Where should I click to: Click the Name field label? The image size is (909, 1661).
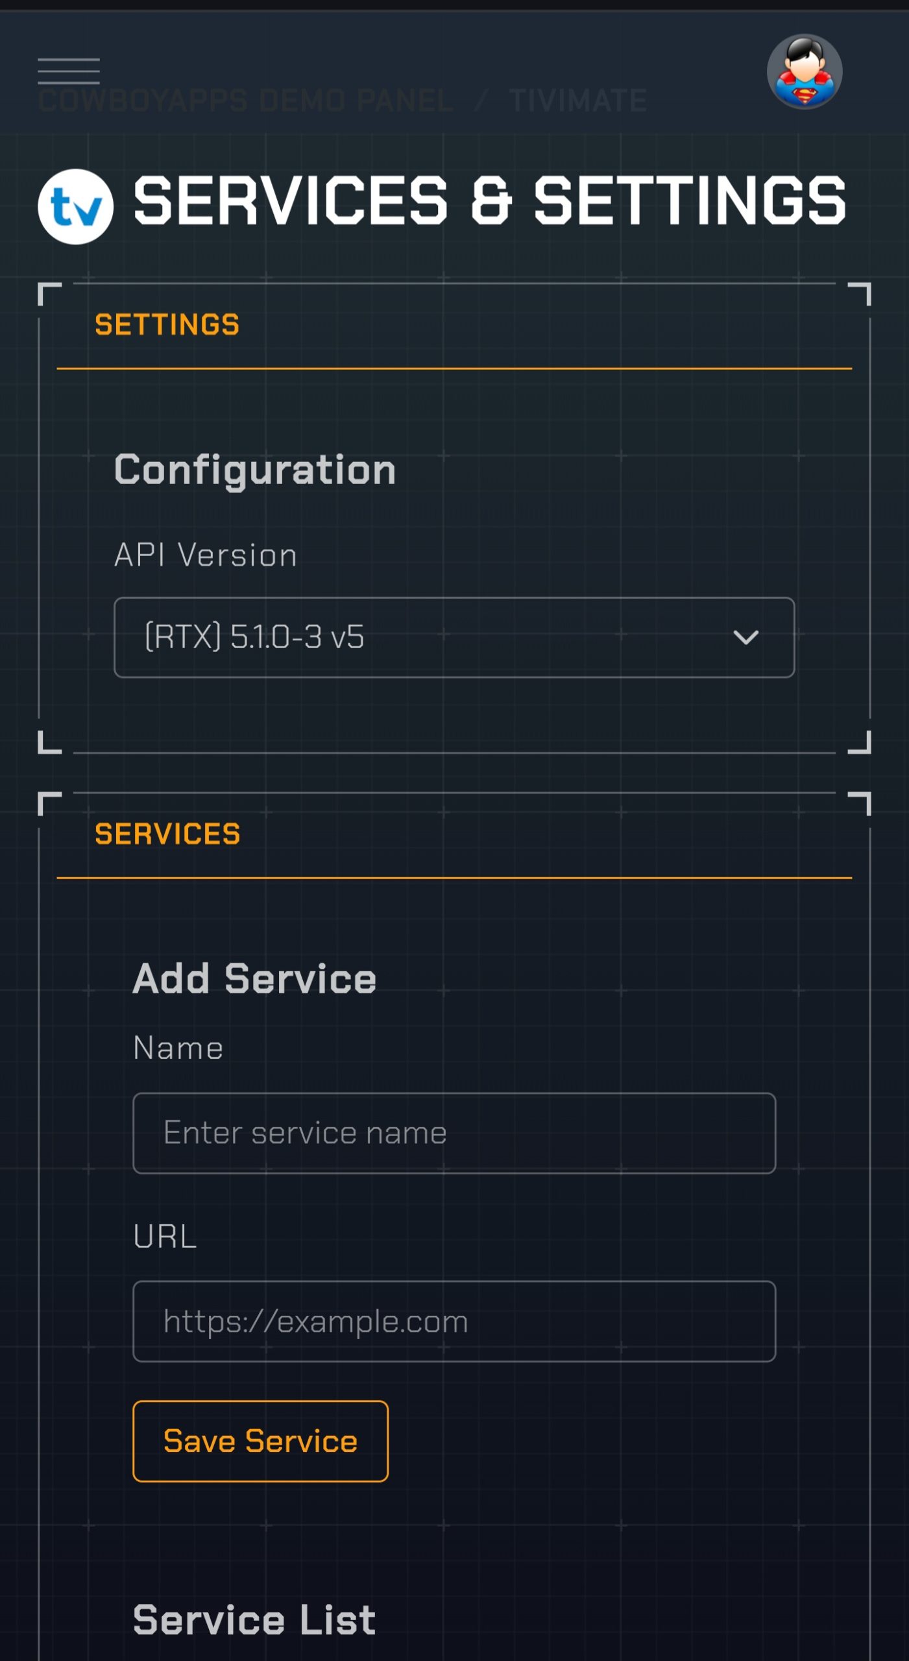tap(178, 1048)
